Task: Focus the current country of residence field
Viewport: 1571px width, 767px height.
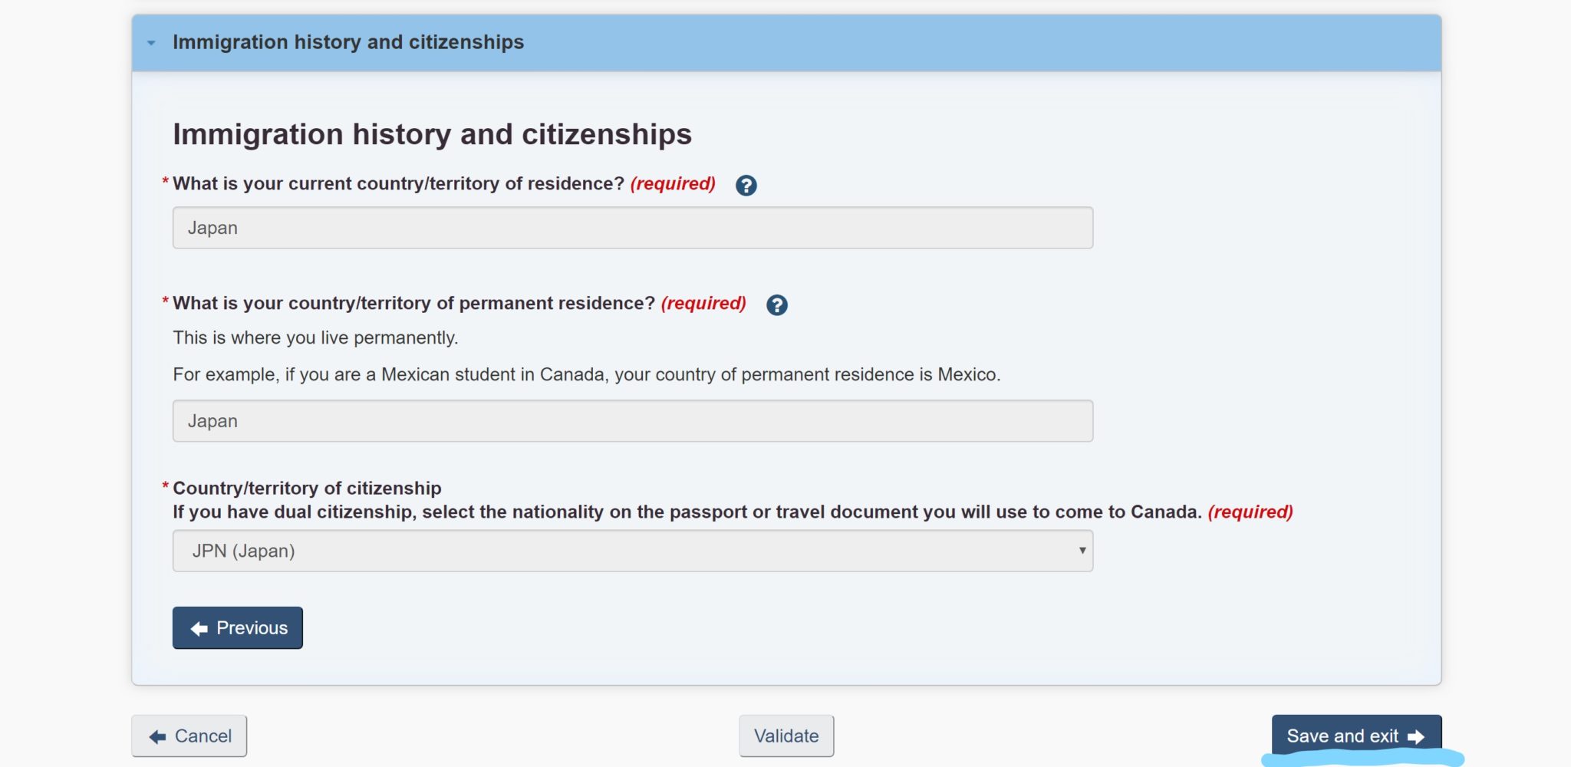Action: click(632, 228)
